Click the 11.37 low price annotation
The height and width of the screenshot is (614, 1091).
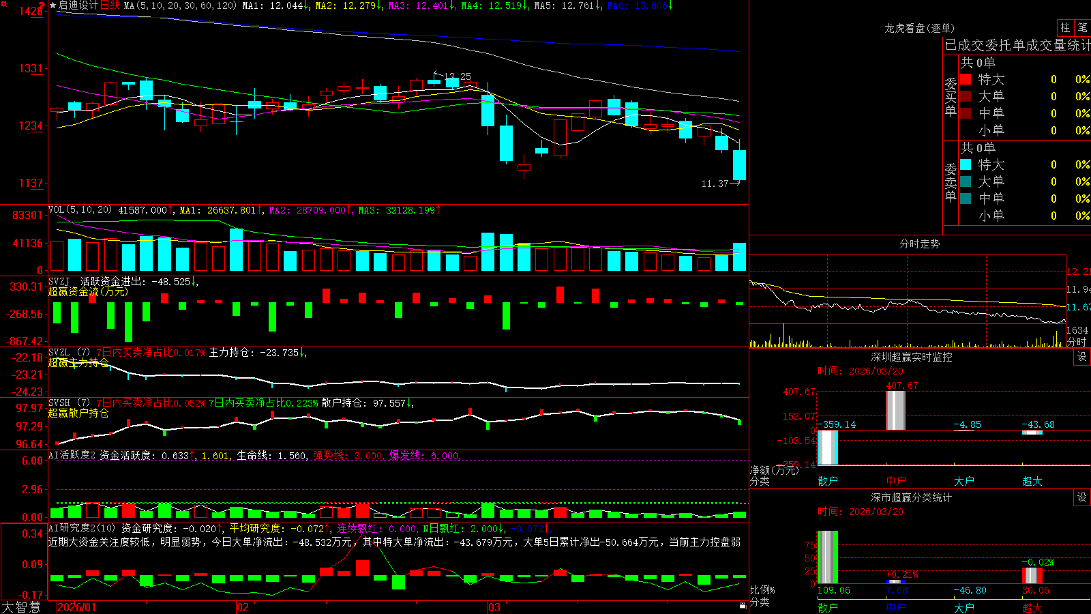click(x=715, y=184)
